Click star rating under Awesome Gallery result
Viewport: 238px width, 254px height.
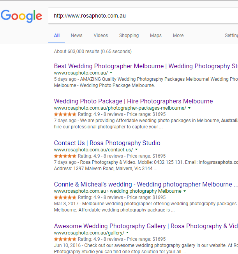pyautogui.click(x=65, y=239)
